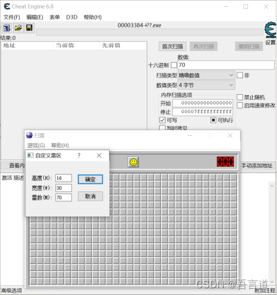The width and height of the screenshot is (277, 295).
Task: Click the 再次扫描 next scan button
Action: point(204,46)
